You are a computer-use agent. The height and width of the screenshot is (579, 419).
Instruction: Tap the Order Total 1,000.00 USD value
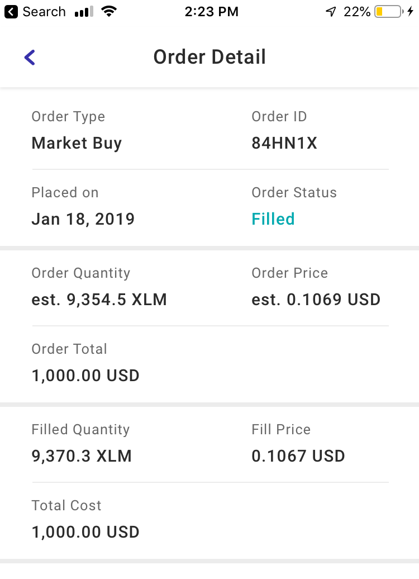click(85, 376)
